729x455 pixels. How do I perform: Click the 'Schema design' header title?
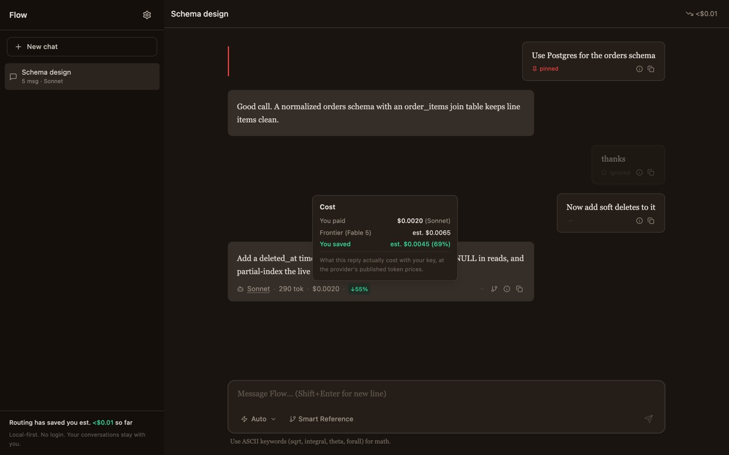coord(199,14)
